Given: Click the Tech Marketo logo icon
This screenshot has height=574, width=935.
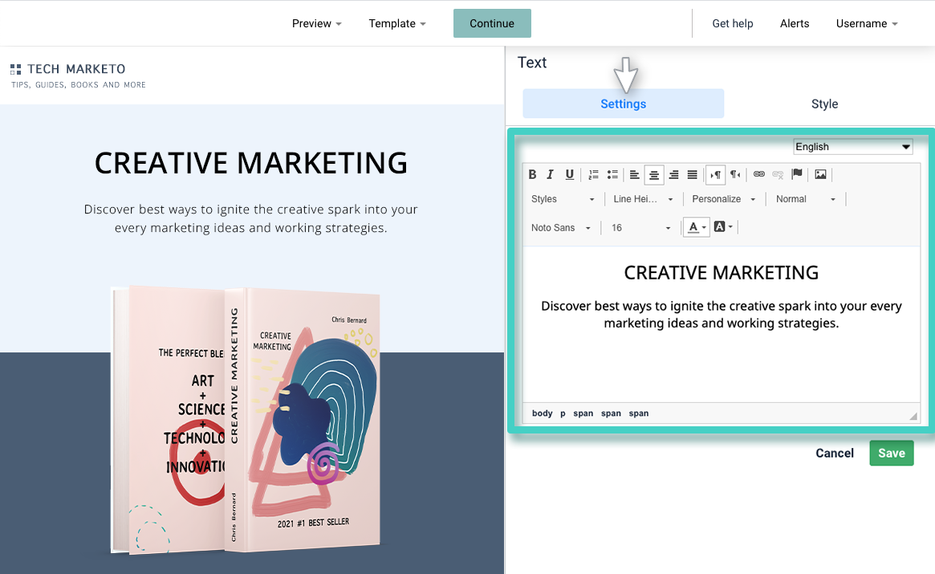Looking at the screenshot, I should point(15,69).
